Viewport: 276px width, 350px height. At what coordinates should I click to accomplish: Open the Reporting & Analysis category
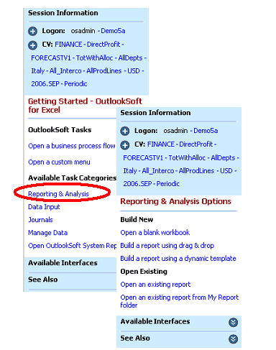pos(58,194)
